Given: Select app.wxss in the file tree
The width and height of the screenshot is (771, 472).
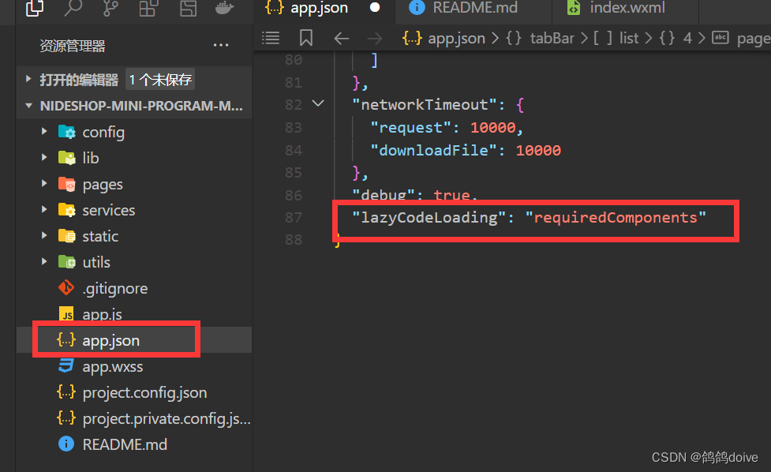Looking at the screenshot, I should [111, 366].
